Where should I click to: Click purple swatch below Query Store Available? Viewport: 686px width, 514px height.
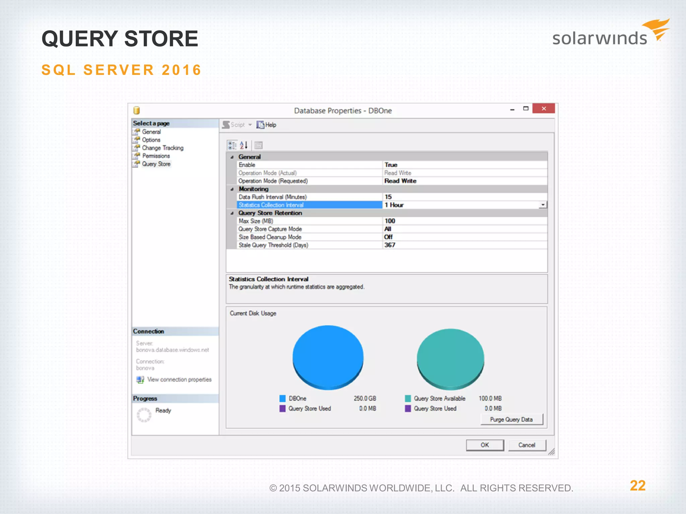[x=408, y=409]
